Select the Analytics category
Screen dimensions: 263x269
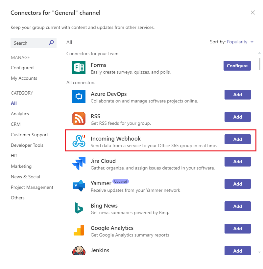20,114
